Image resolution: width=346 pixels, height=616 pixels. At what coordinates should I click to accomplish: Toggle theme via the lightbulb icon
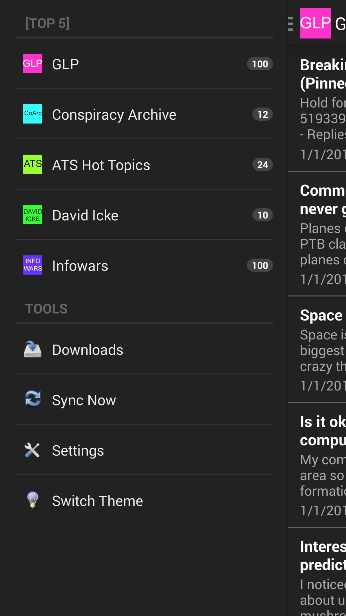coord(32,500)
